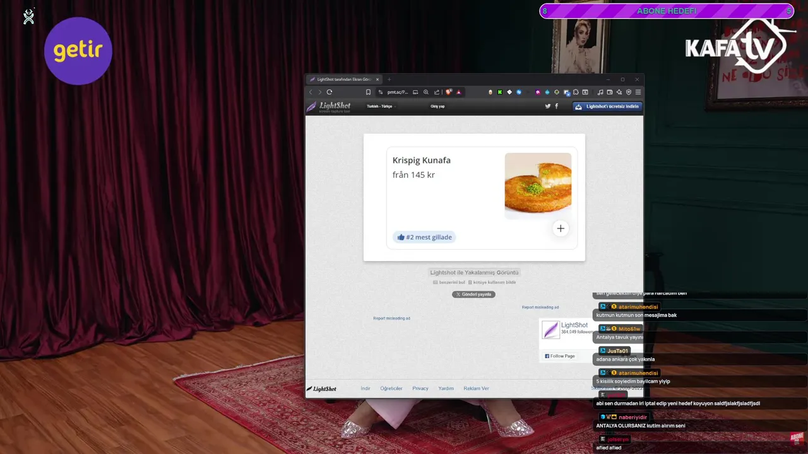Click chat username naberiyidir
808x454 pixels.
(633, 417)
